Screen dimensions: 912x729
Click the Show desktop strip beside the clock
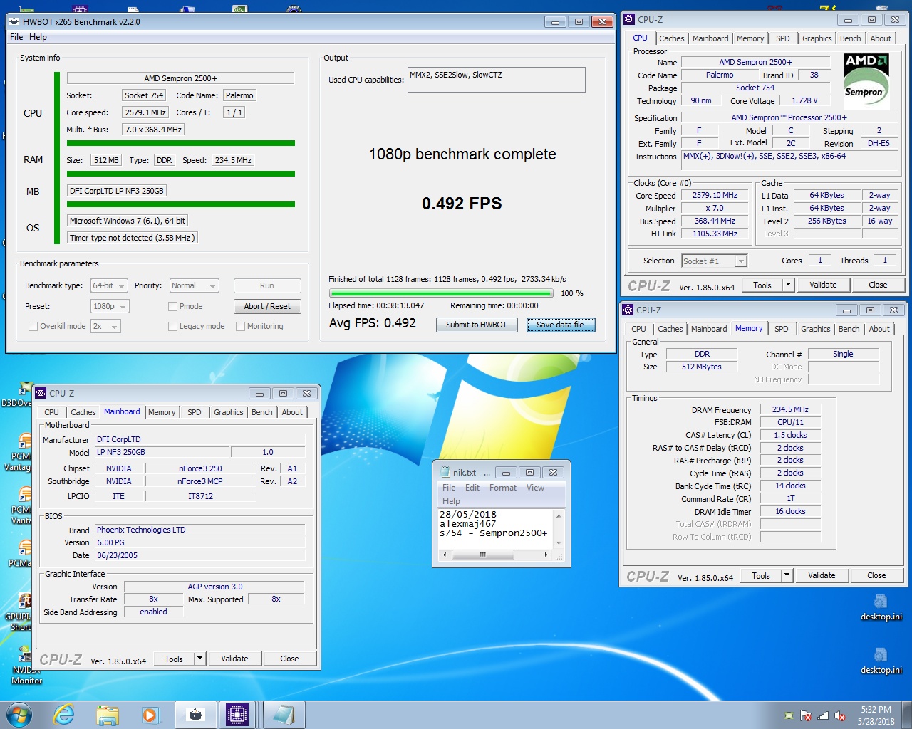[906, 715]
